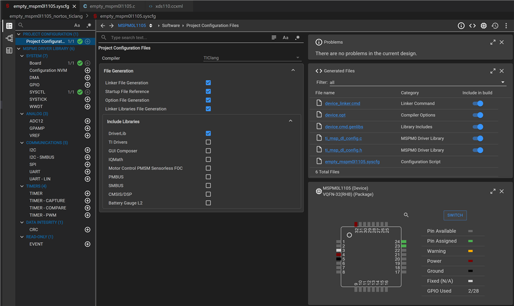Viewport: 514px width, 306px height.
Task: Uncheck Startup File Reference
Action: pos(208,92)
